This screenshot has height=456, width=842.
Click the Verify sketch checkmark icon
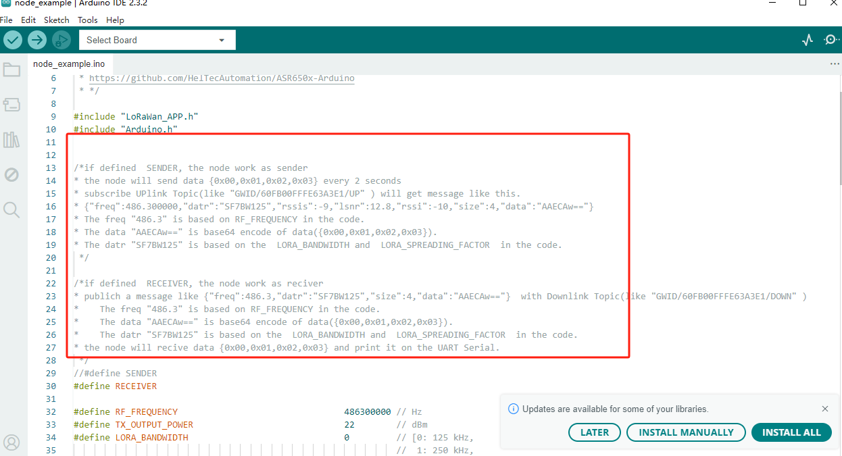(13, 40)
